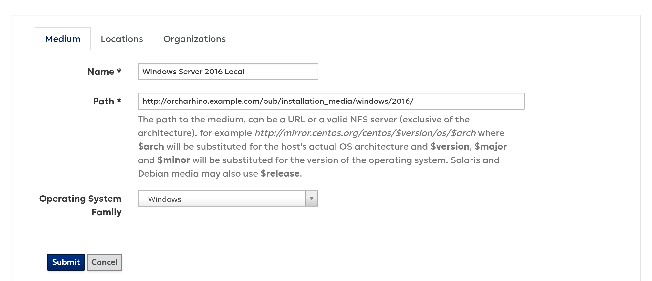Click the required asterisk next to Name

pyautogui.click(x=119, y=71)
